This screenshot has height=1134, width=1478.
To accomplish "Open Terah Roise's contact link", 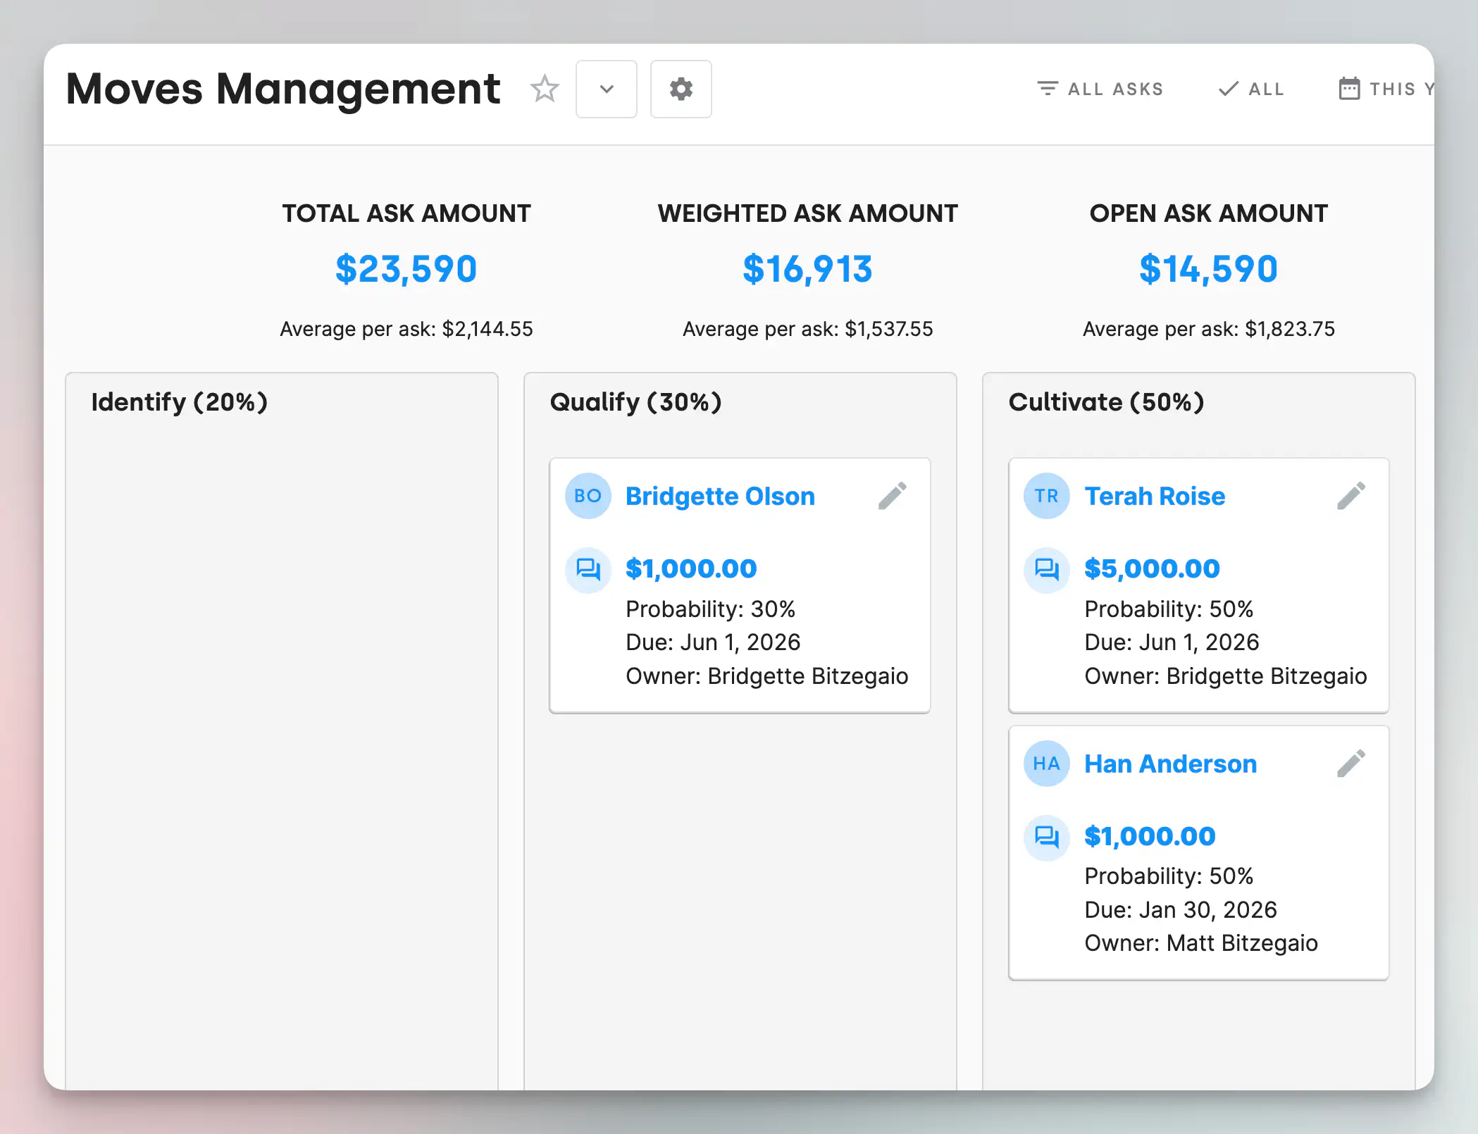I will pyautogui.click(x=1155, y=497).
